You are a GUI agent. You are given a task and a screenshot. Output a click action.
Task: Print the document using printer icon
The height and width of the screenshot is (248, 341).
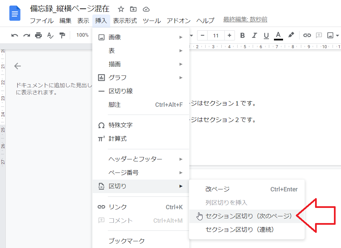(x=38, y=35)
